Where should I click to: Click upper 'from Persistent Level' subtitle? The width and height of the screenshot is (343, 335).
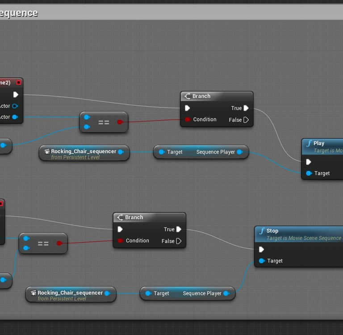(75, 157)
